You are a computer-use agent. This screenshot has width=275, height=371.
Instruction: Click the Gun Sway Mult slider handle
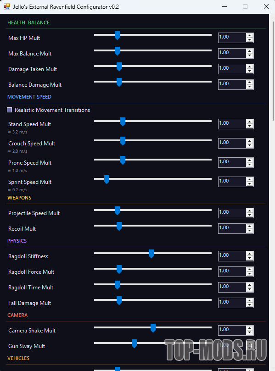point(135,343)
